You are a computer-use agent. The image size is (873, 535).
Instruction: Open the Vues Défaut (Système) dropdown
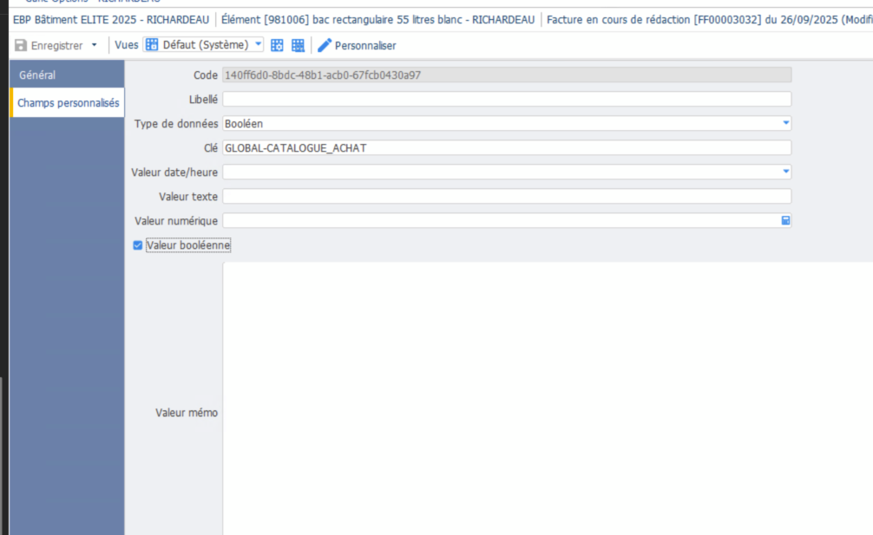tap(258, 45)
